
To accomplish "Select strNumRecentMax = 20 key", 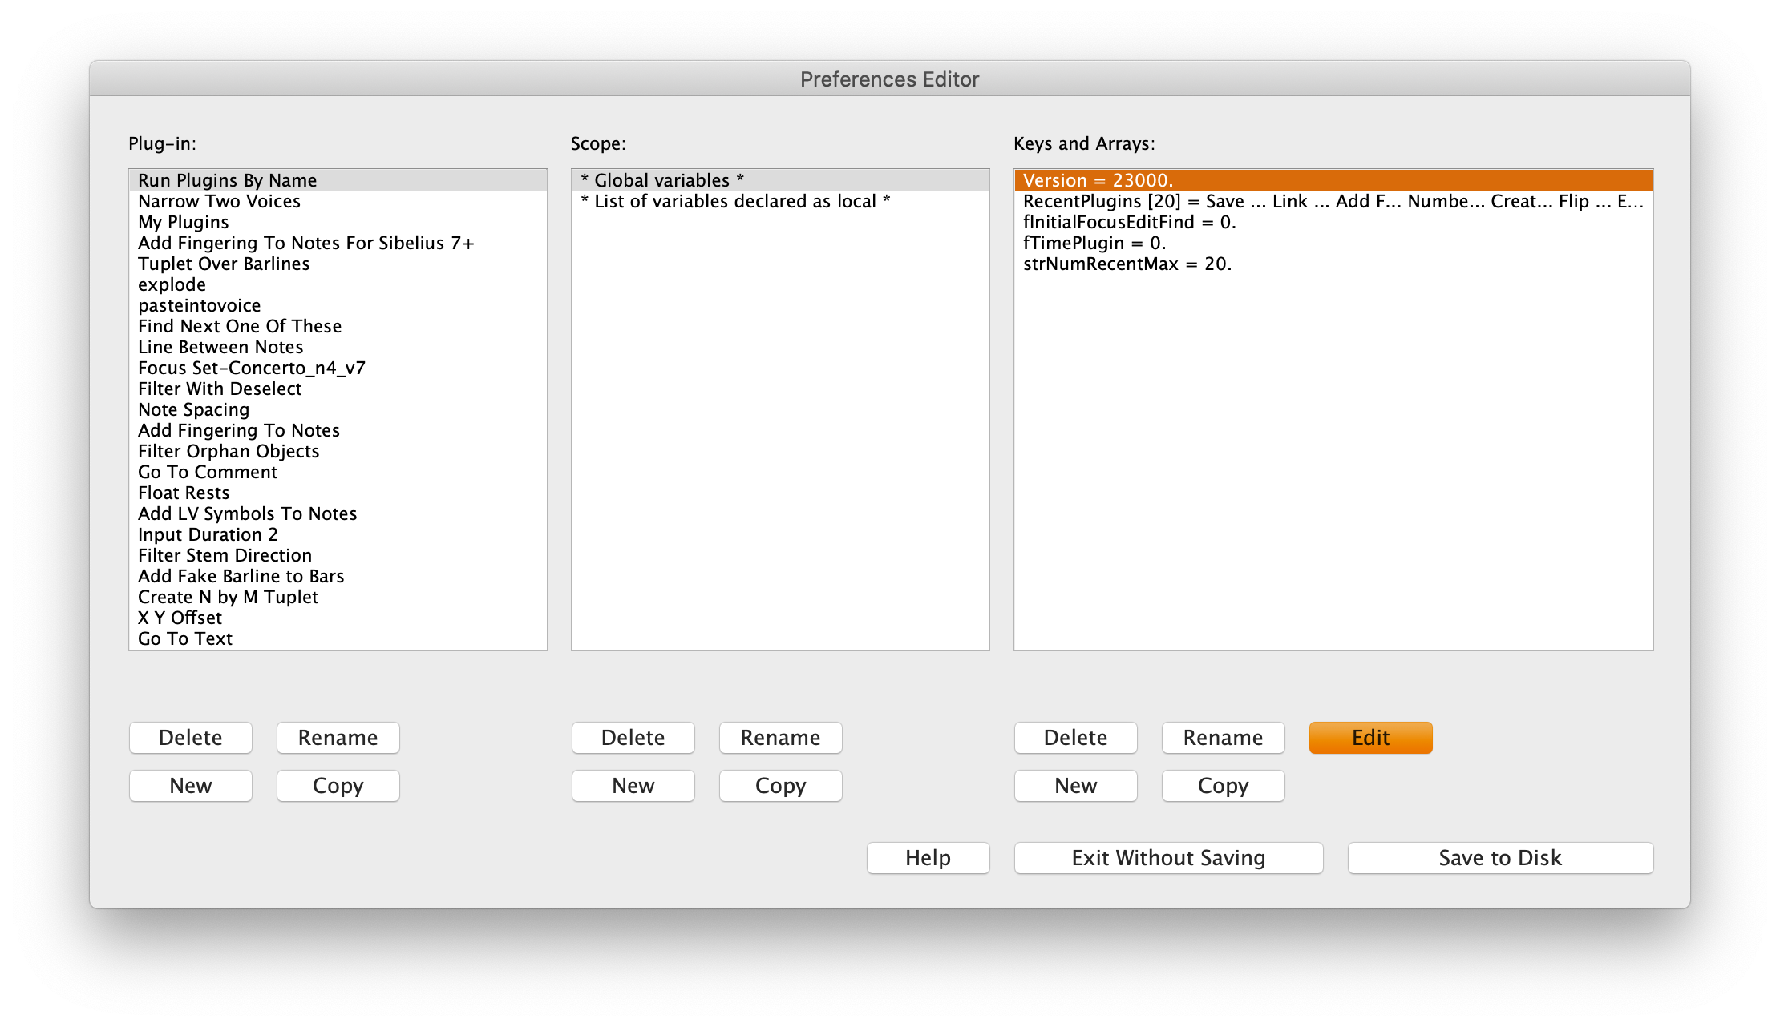I will (x=1127, y=264).
